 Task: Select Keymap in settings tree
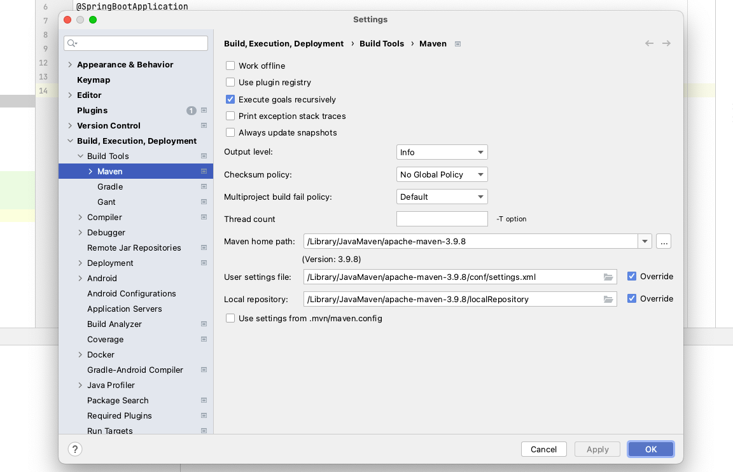pos(94,80)
